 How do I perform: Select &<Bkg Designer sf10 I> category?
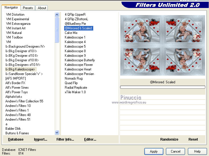pyautogui.click(x=21, y=51)
